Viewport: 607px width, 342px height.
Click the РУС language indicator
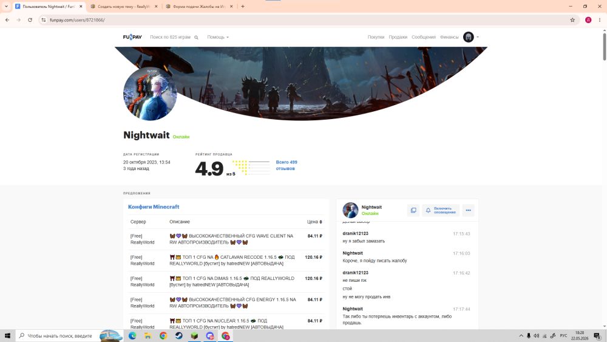pyautogui.click(x=563, y=336)
